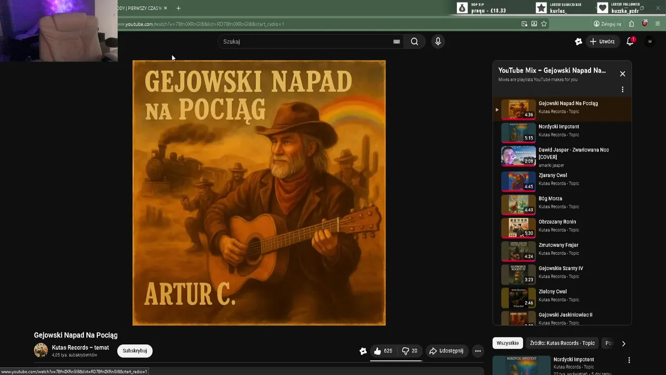666x375 pixels.
Task: Click the Nordycki Impotent suggested video title
Action: tap(573, 359)
